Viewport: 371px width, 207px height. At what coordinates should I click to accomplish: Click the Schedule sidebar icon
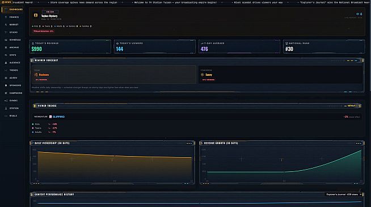pos(6,40)
